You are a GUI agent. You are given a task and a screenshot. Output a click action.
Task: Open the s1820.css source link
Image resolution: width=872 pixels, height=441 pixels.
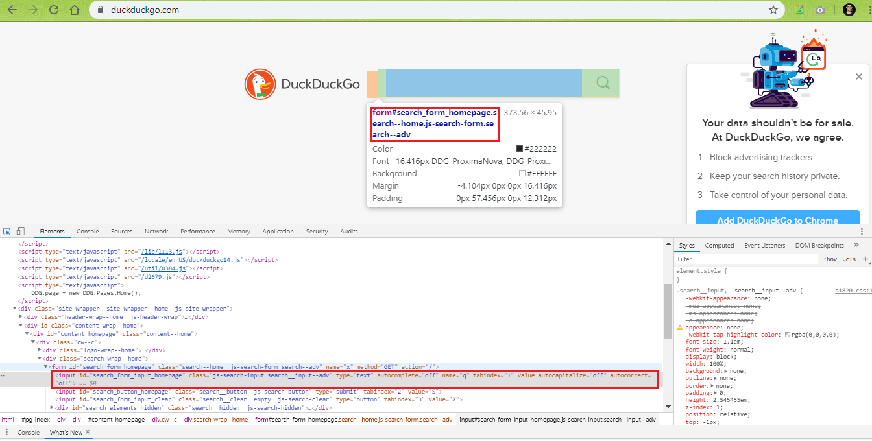pos(853,291)
